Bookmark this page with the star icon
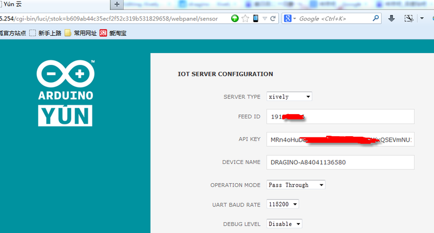434x233 pixels. point(245,18)
